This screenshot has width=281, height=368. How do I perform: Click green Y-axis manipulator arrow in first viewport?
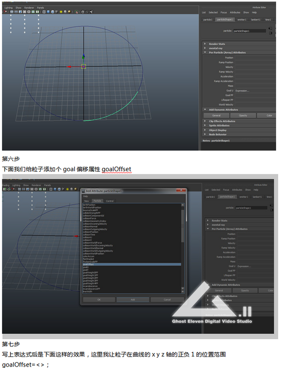click(x=83, y=56)
